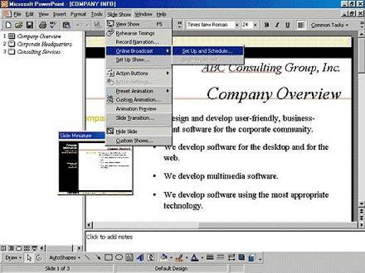
Task: Toggle Bold formatting
Action: coord(267,25)
